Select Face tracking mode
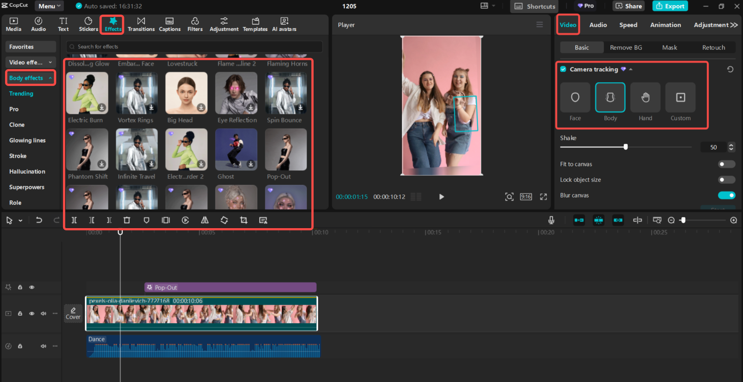Screen dimensions: 743x382 [x=575, y=97]
